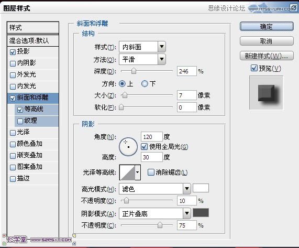Toggle the 渐变叠加 gradient overlay checkbox
299x248 pixels.
pyautogui.click(x=13, y=156)
